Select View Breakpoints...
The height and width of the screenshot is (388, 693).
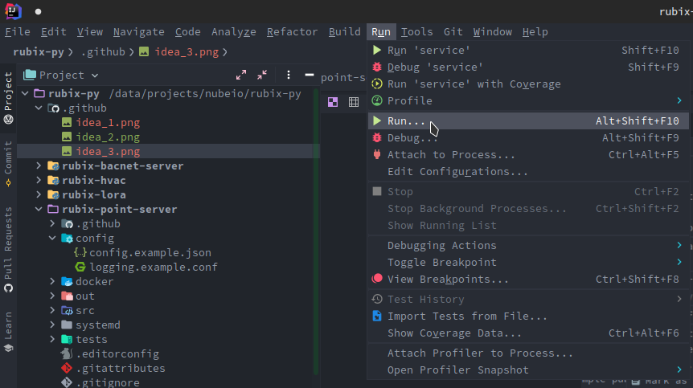(528, 279)
